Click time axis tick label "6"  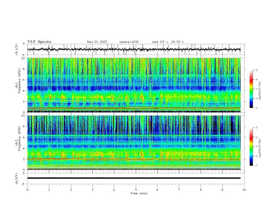pos(157,190)
